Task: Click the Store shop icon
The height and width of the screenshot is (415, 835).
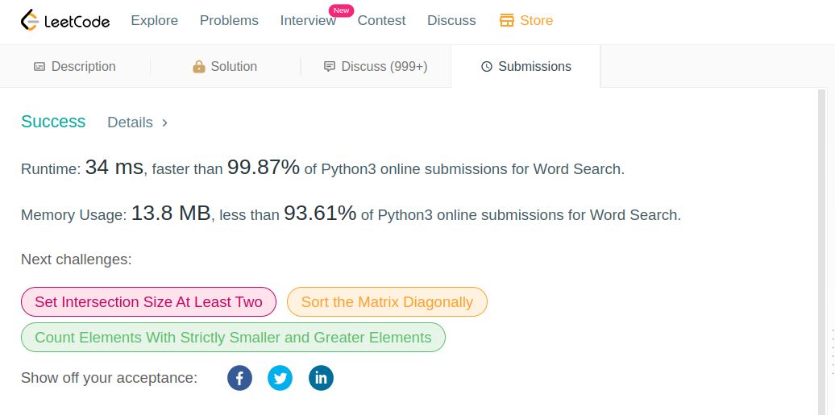Action: click(x=506, y=20)
